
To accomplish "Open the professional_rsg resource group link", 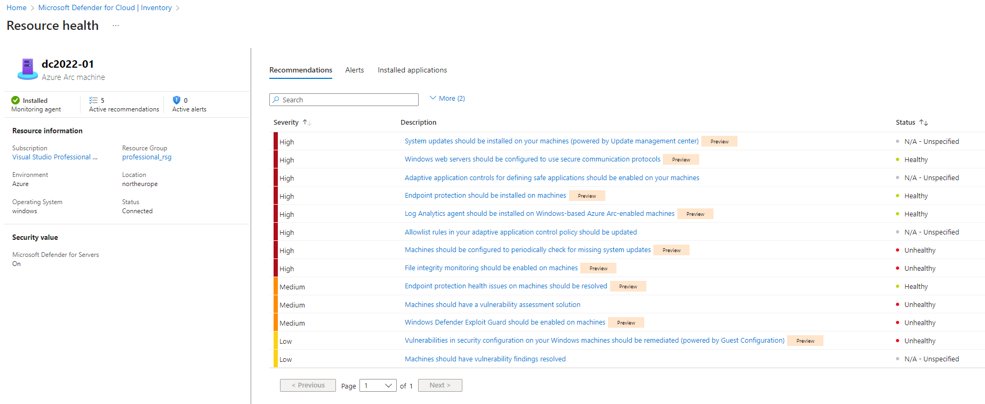I will [147, 157].
